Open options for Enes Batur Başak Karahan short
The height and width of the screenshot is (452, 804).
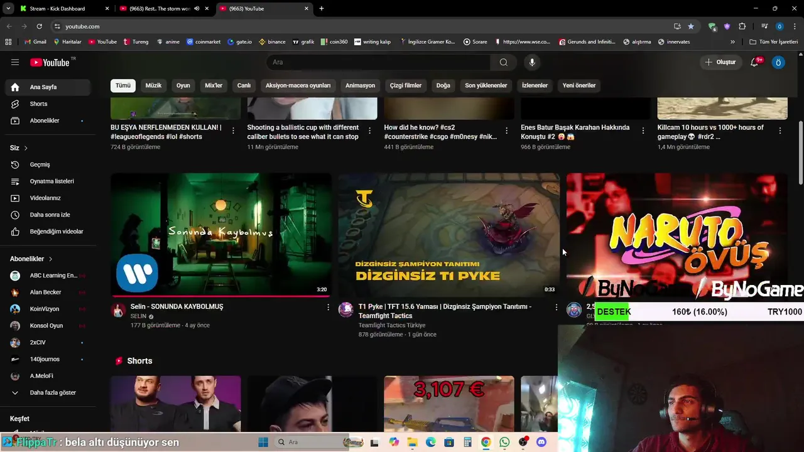tap(643, 131)
